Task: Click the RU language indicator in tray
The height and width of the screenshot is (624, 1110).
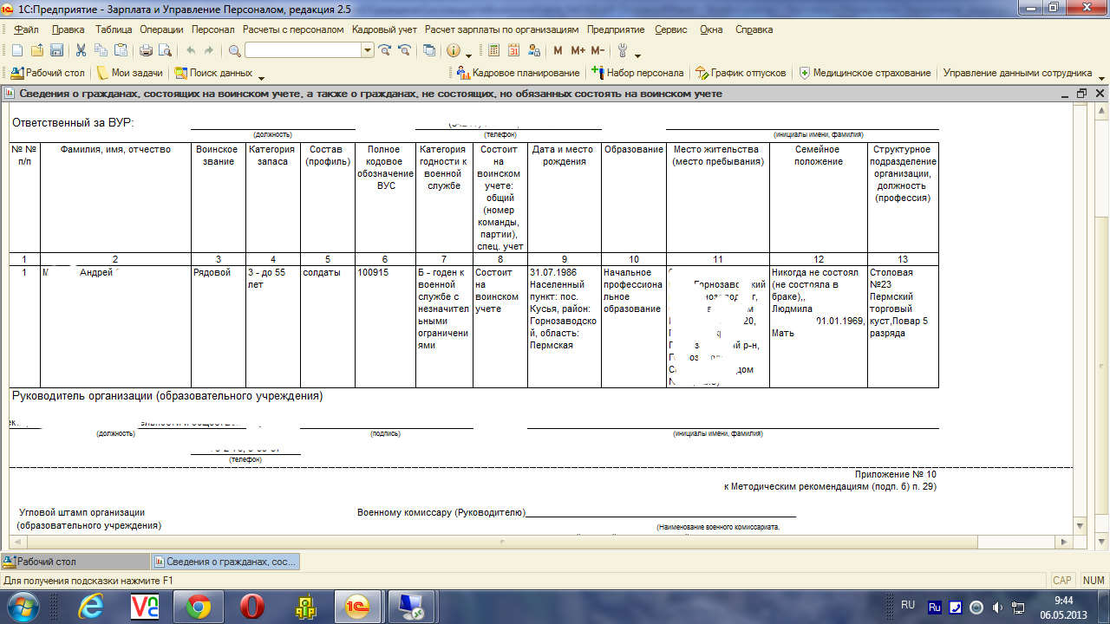Action: 908,604
